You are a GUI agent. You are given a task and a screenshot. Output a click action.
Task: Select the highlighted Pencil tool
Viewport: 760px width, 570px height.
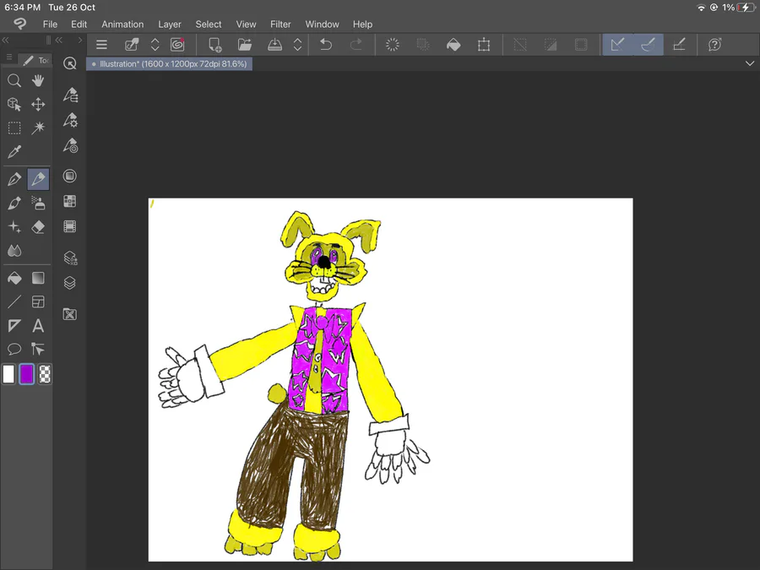click(38, 179)
